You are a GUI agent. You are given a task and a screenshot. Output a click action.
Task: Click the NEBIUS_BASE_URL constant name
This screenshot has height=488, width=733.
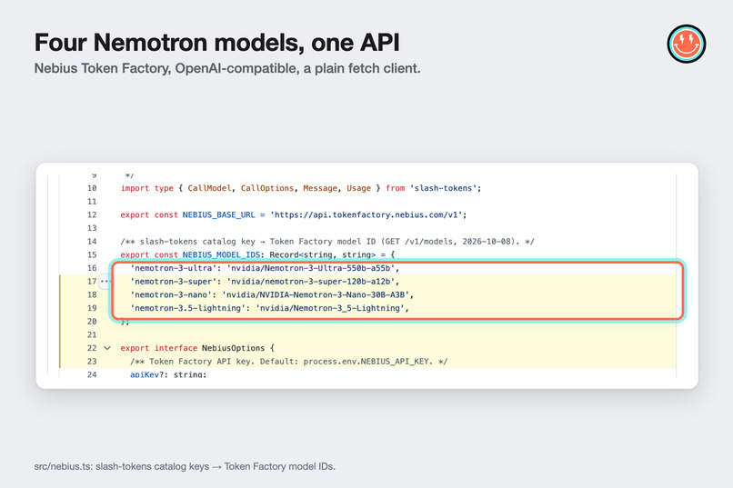point(219,214)
